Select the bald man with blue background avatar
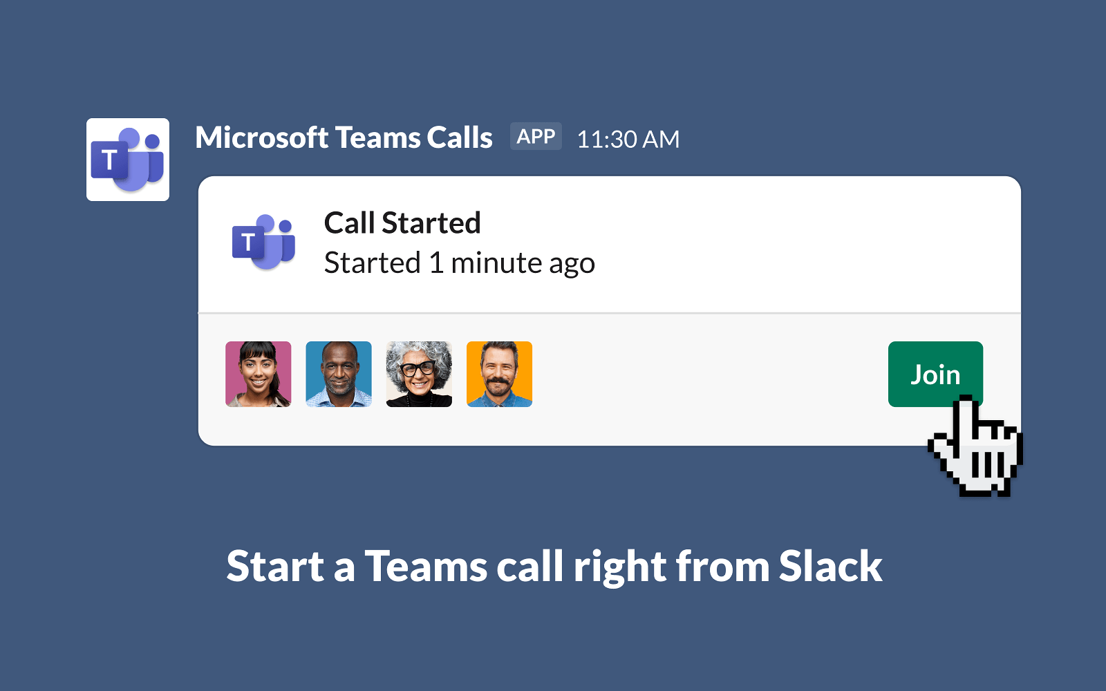Viewport: 1106px width, 691px height. tap(339, 374)
